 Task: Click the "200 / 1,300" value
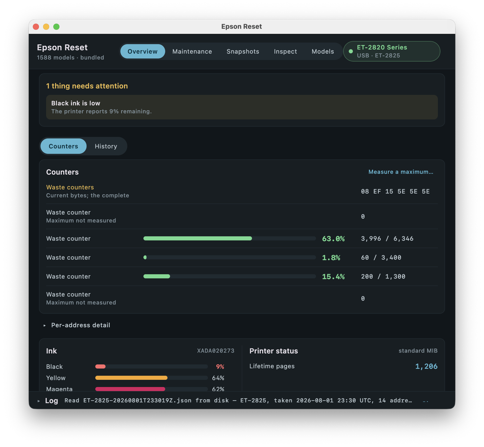[383, 277]
